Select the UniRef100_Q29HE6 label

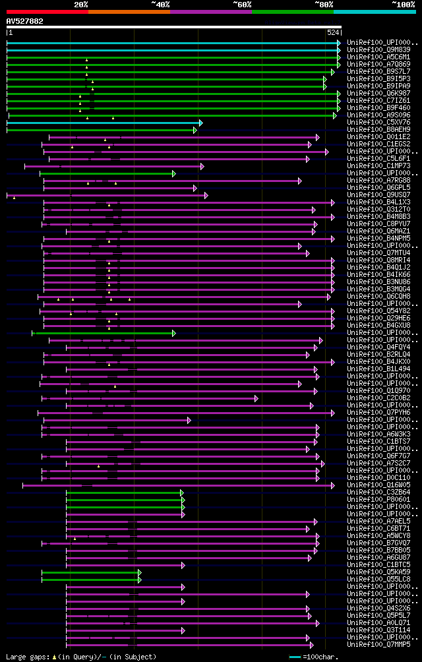pyautogui.click(x=378, y=318)
